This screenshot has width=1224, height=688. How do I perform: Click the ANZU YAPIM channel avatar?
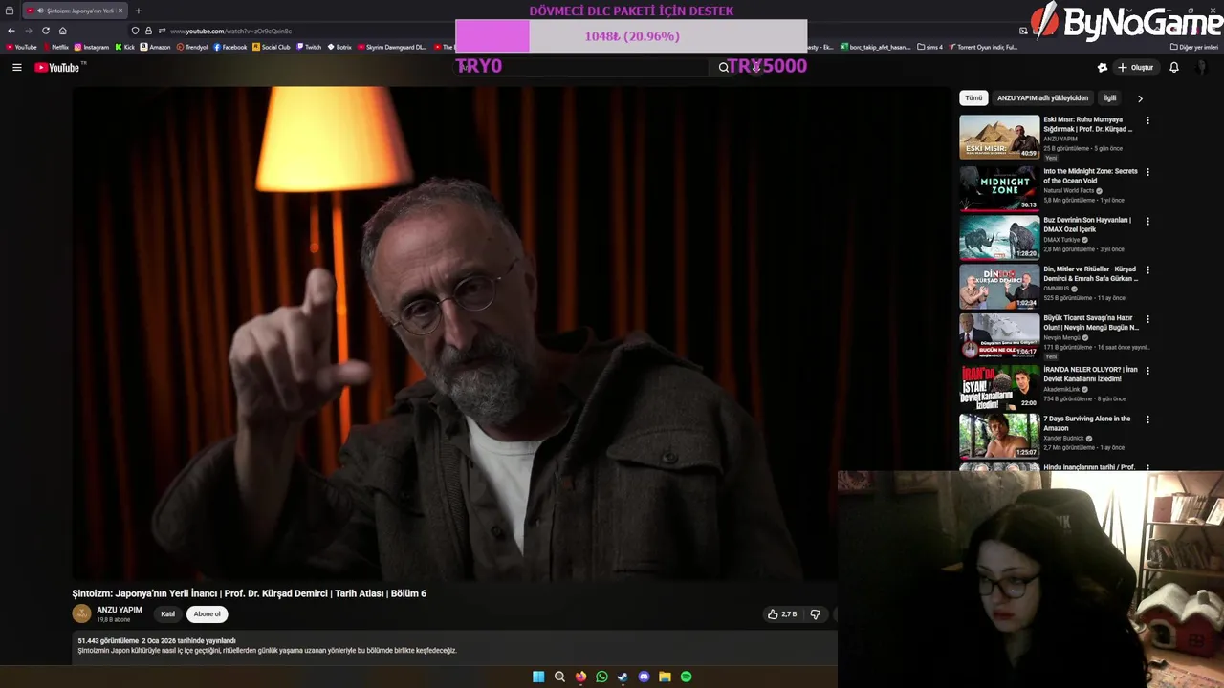click(x=82, y=613)
